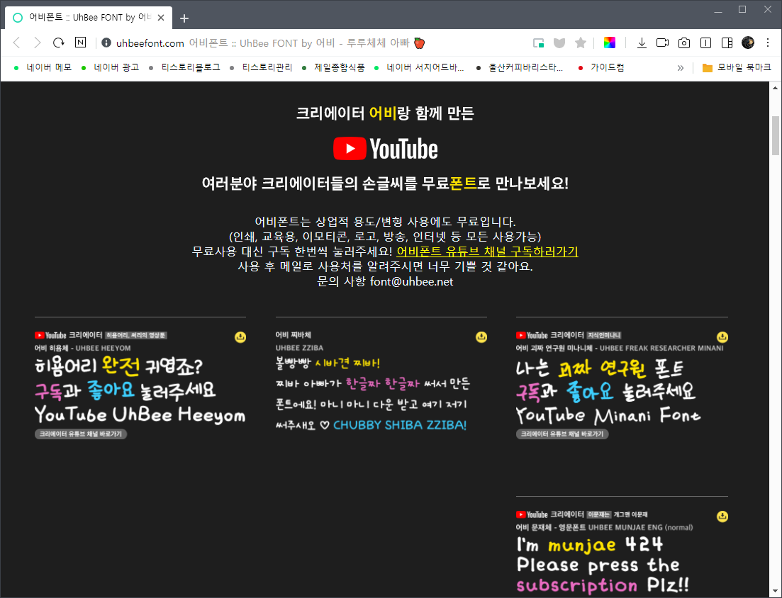The width and height of the screenshot is (782, 598).
Task: Click the font@uhbee.net email text
Action: tap(411, 281)
